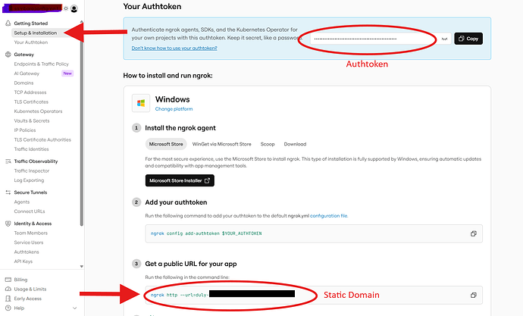
Task: Open Setup & Installation page
Action: coord(35,33)
